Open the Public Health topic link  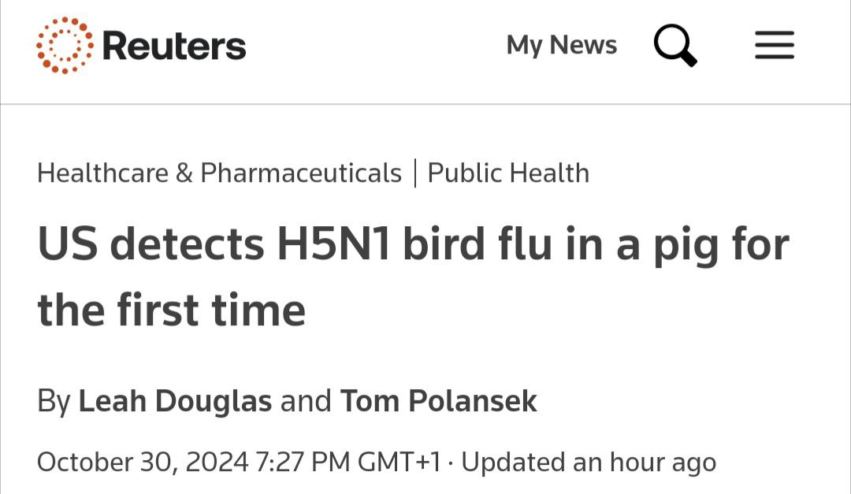click(x=508, y=173)
